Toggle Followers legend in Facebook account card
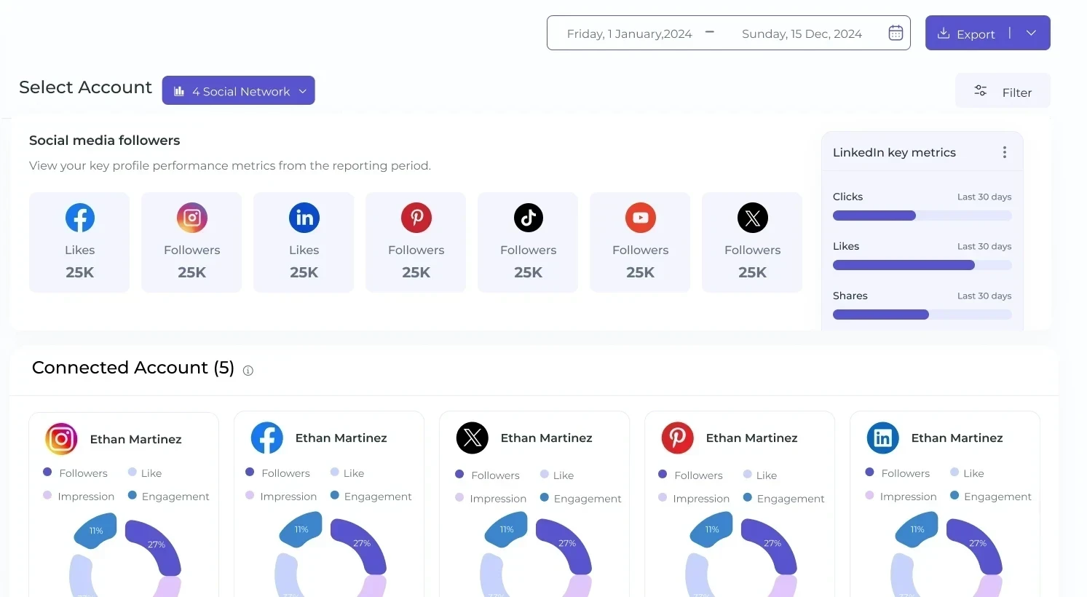 (278, 473)
